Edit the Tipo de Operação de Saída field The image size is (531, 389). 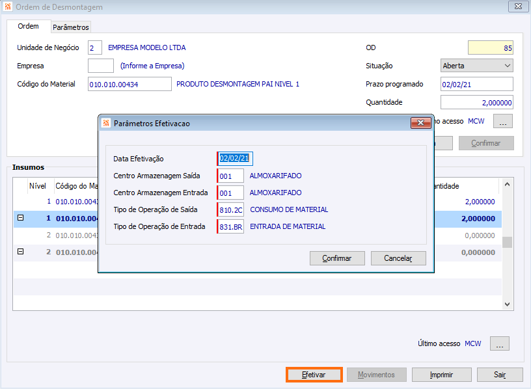click(x=230, y=209)
